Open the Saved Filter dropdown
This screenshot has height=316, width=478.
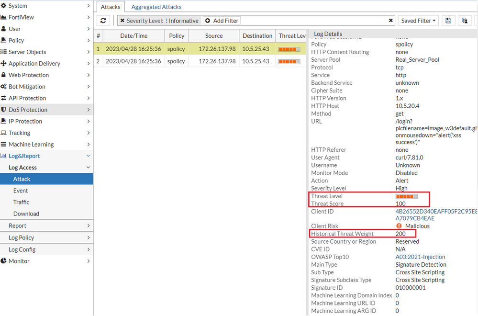pyautogui.click(x=418, y=21)
